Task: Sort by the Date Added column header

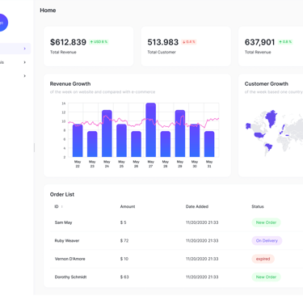Action: [x=197, y=206]
